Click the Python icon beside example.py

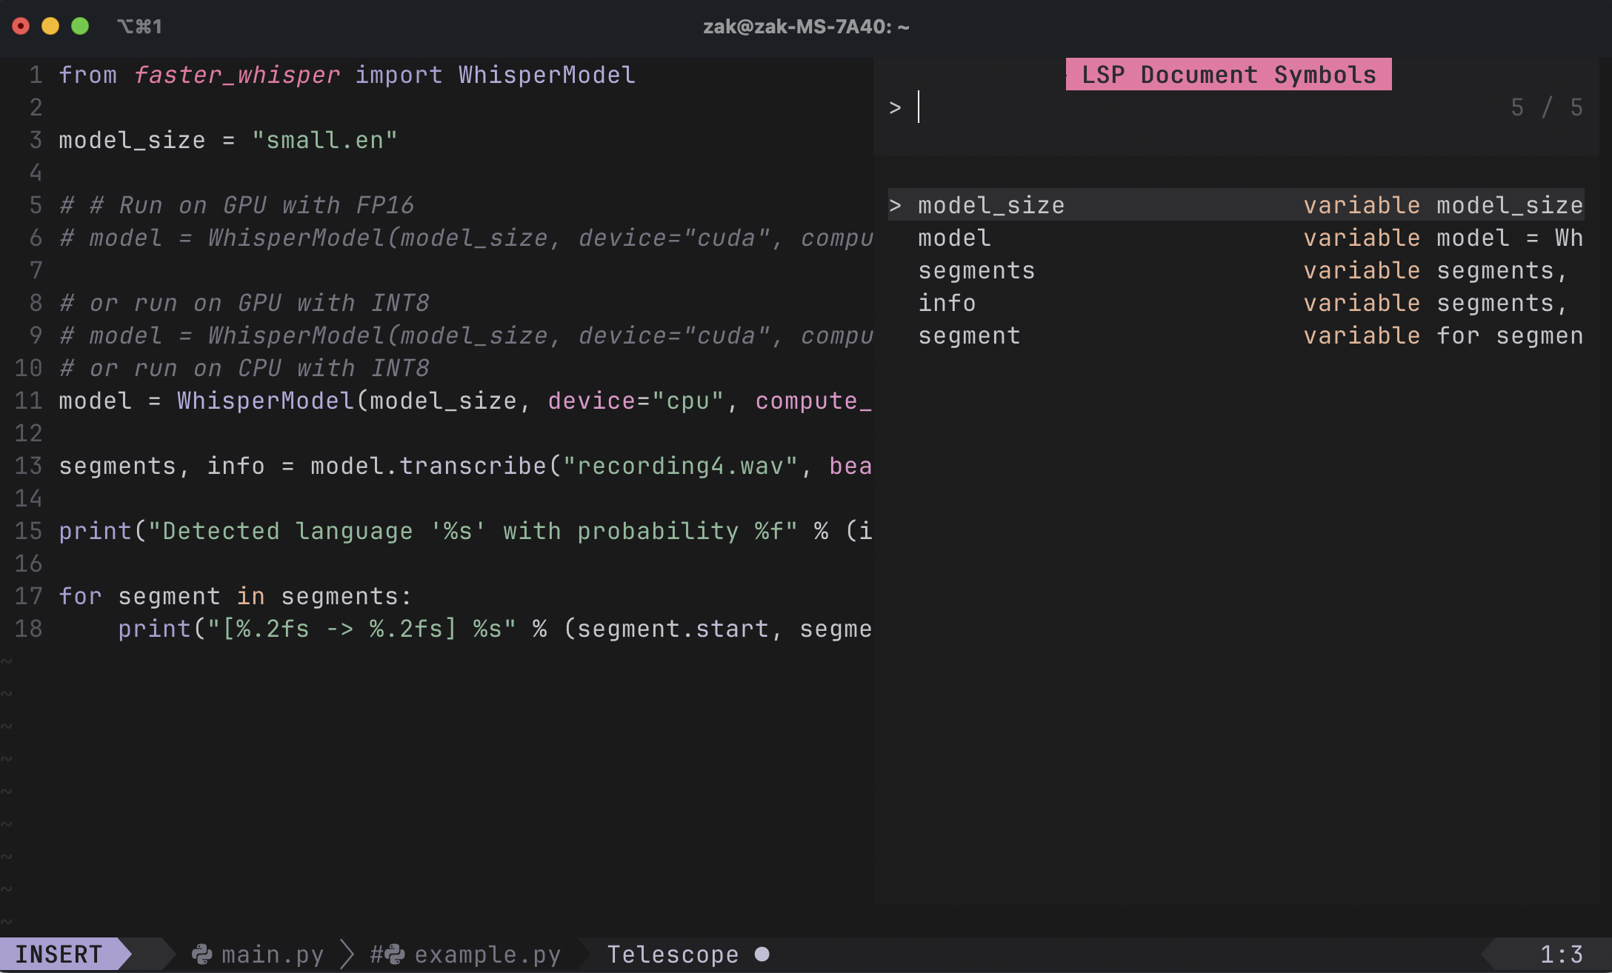tap(395, 954)
